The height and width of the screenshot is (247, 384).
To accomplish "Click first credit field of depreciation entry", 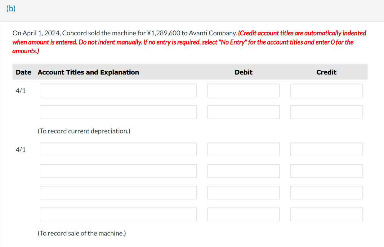I will click(x=326, y=90).
